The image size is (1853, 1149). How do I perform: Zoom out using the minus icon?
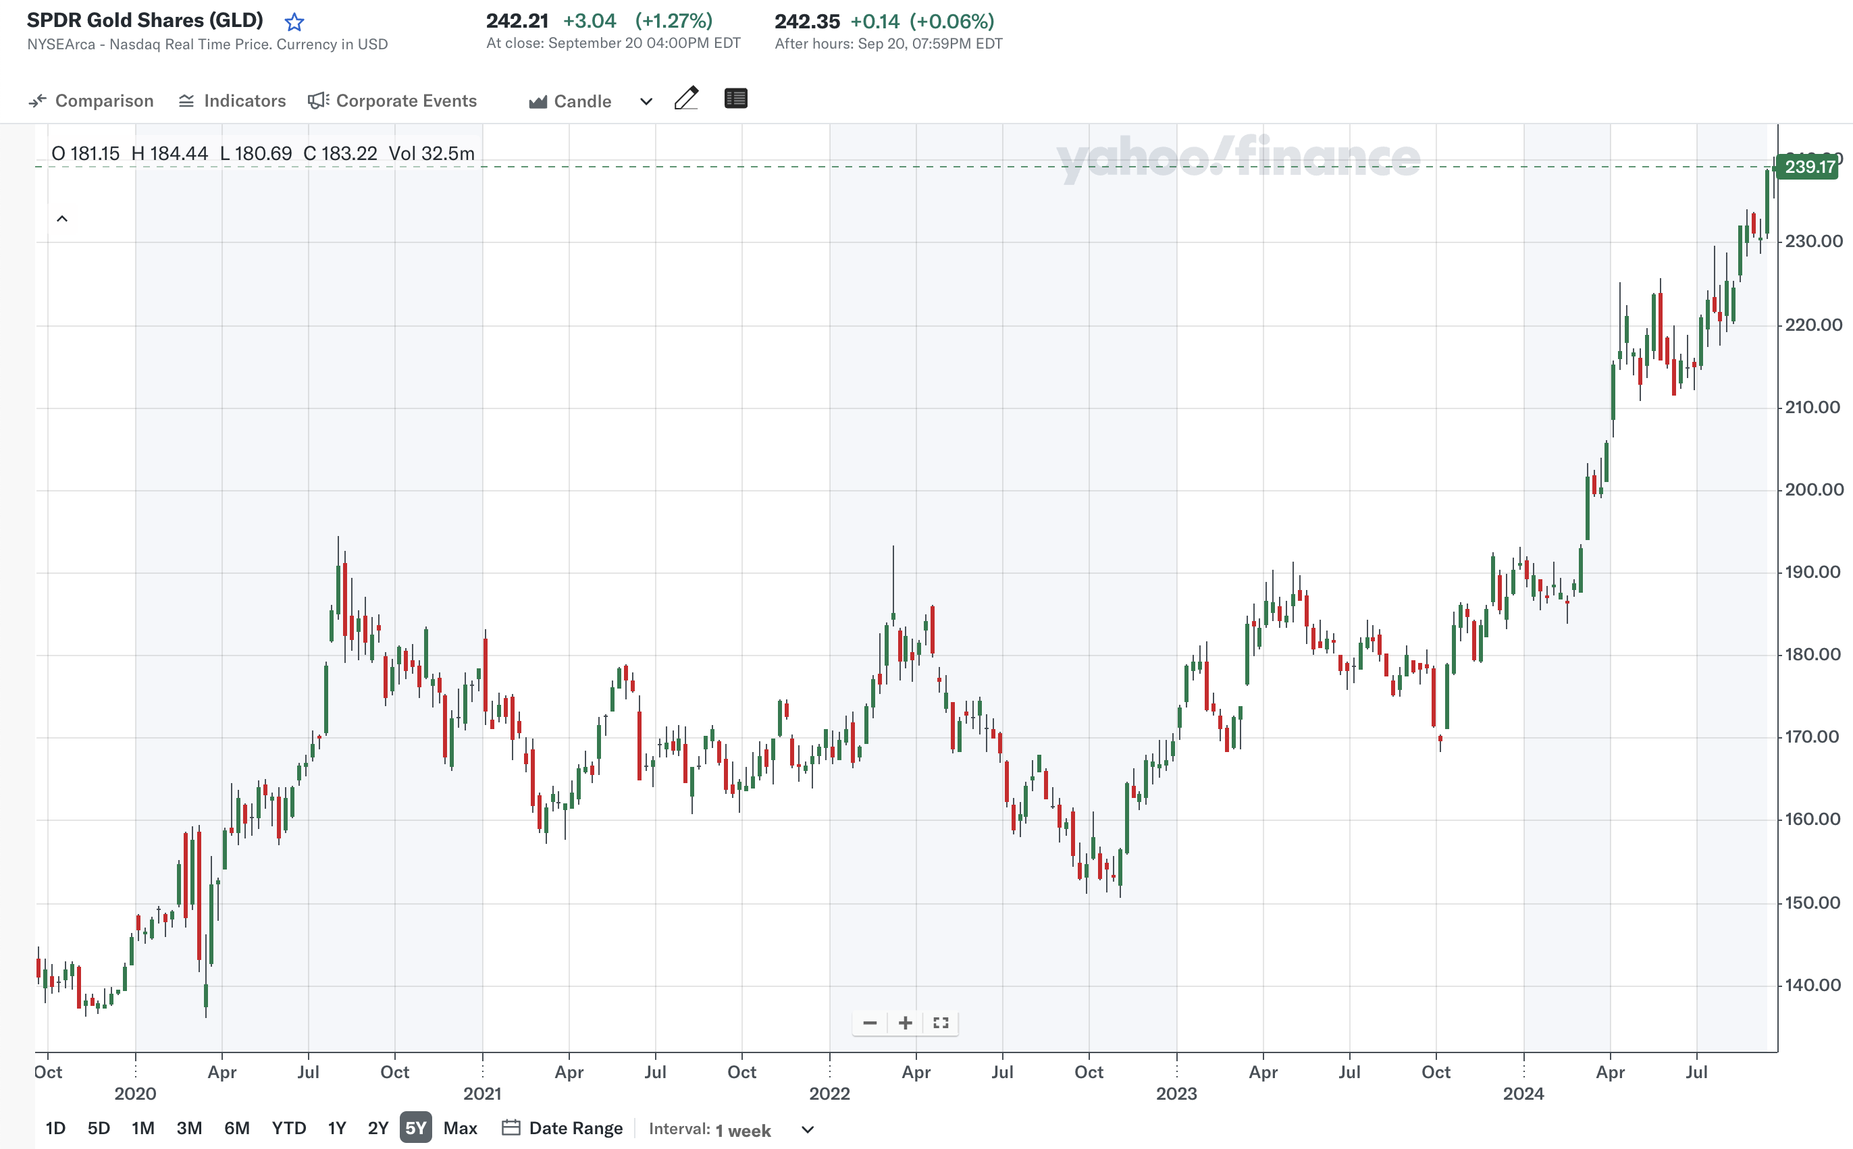(870, 1023)
